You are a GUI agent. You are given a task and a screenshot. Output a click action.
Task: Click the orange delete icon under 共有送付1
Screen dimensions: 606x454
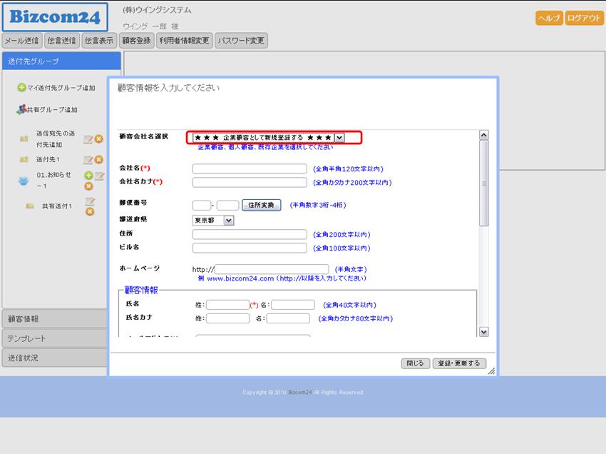[x=90, y=212]
